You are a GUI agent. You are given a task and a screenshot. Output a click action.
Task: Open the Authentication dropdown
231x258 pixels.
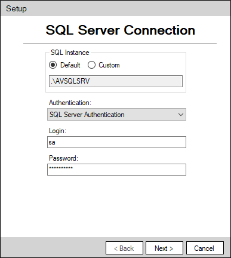point(116,115)
